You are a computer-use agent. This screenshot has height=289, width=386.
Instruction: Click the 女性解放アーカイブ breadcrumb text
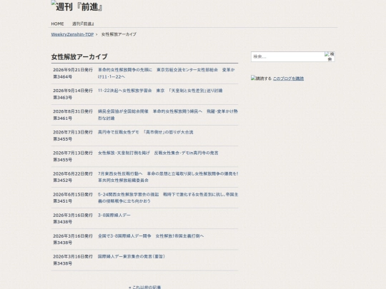pyautogui.click(x=119, y=34)
